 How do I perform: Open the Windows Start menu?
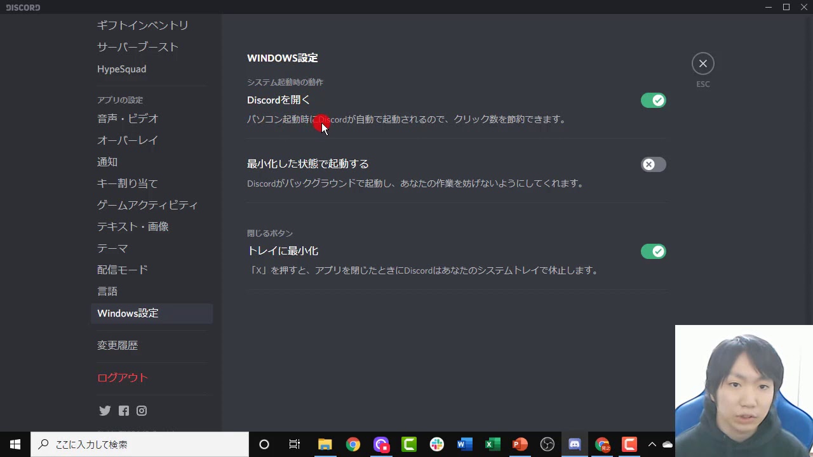pyautogui.click(x=15, y=444)
